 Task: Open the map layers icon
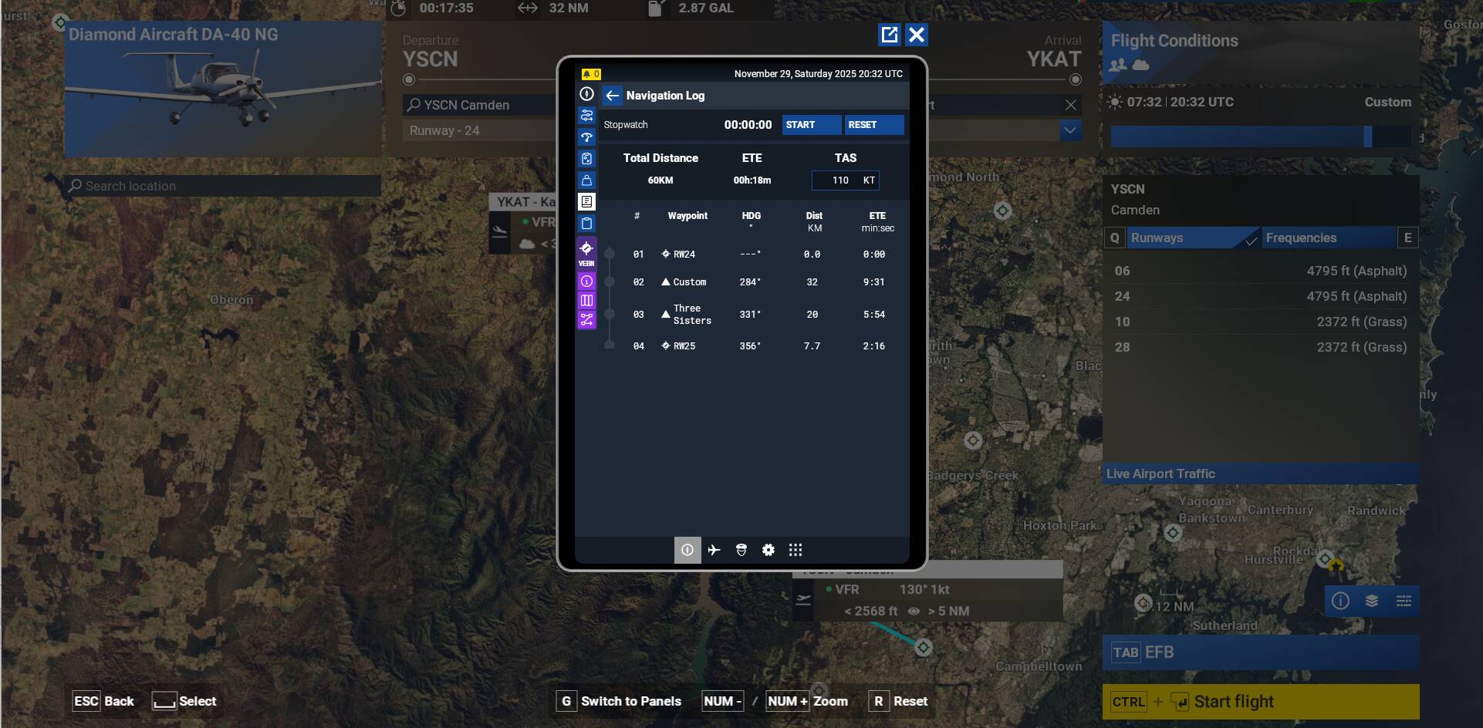point(1372,601)
